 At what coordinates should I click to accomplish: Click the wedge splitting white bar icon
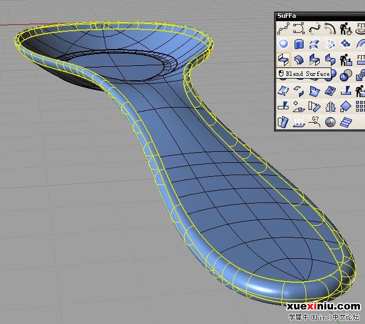(x=283, y=107)
